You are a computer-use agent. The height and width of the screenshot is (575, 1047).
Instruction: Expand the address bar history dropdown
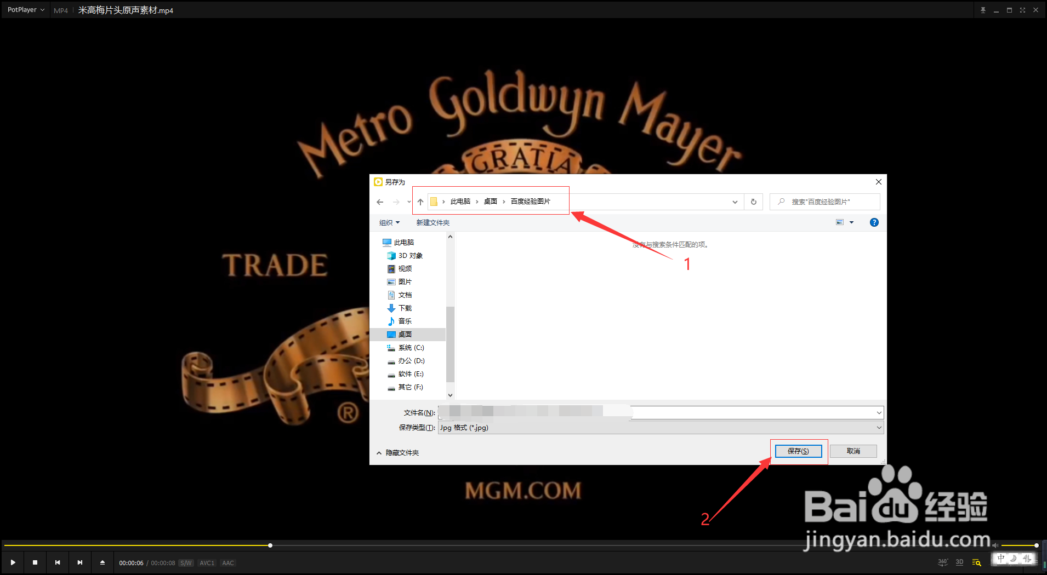[x=735, y=202]
